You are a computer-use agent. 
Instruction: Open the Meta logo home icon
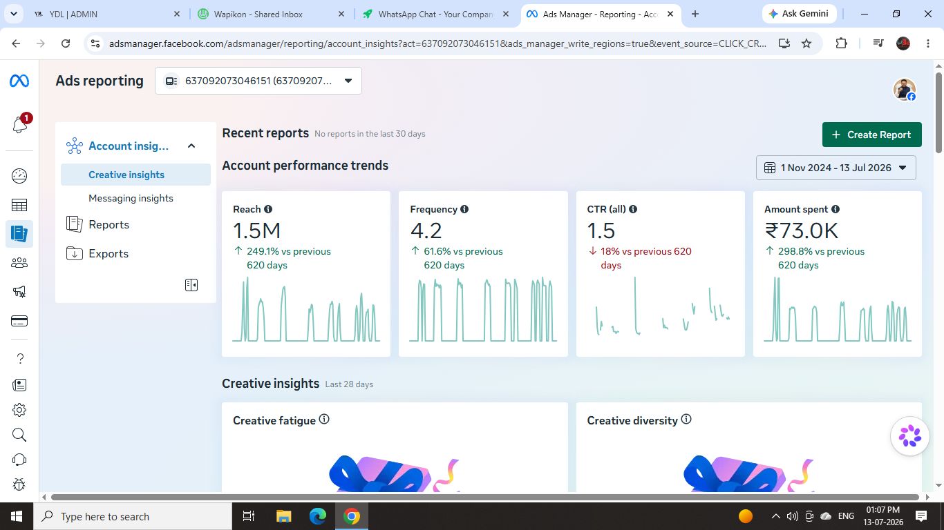(19, 81)
